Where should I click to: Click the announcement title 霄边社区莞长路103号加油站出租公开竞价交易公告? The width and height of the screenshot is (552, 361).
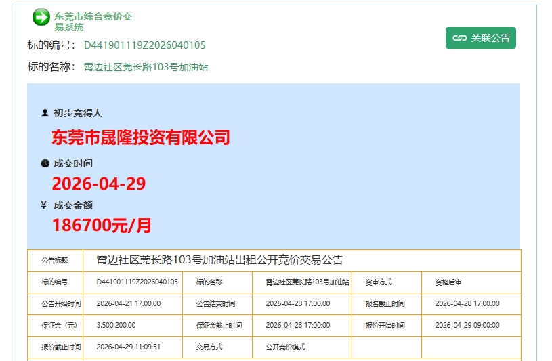click(220, 260)
